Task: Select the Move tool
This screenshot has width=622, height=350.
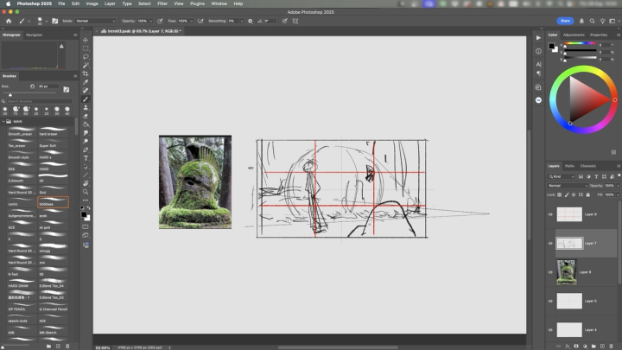Action: 86,40
